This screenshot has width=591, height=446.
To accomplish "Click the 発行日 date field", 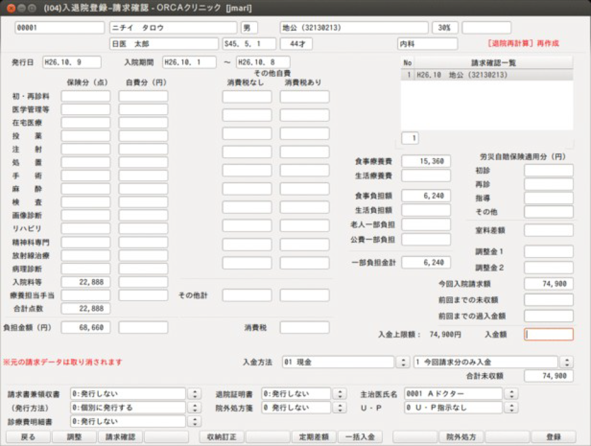I will pyautogui.click(x=72, y=62).
